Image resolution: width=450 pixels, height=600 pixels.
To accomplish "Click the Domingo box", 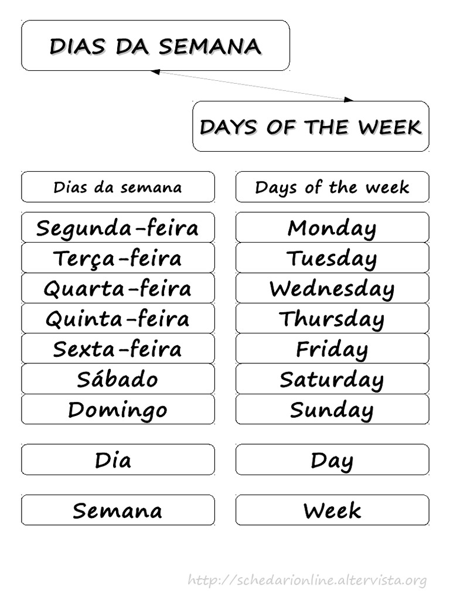I will (118, 410).
